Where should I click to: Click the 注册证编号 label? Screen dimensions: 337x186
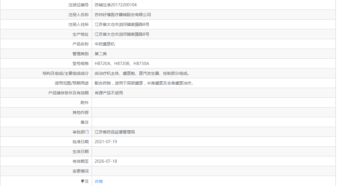point(78,5)
